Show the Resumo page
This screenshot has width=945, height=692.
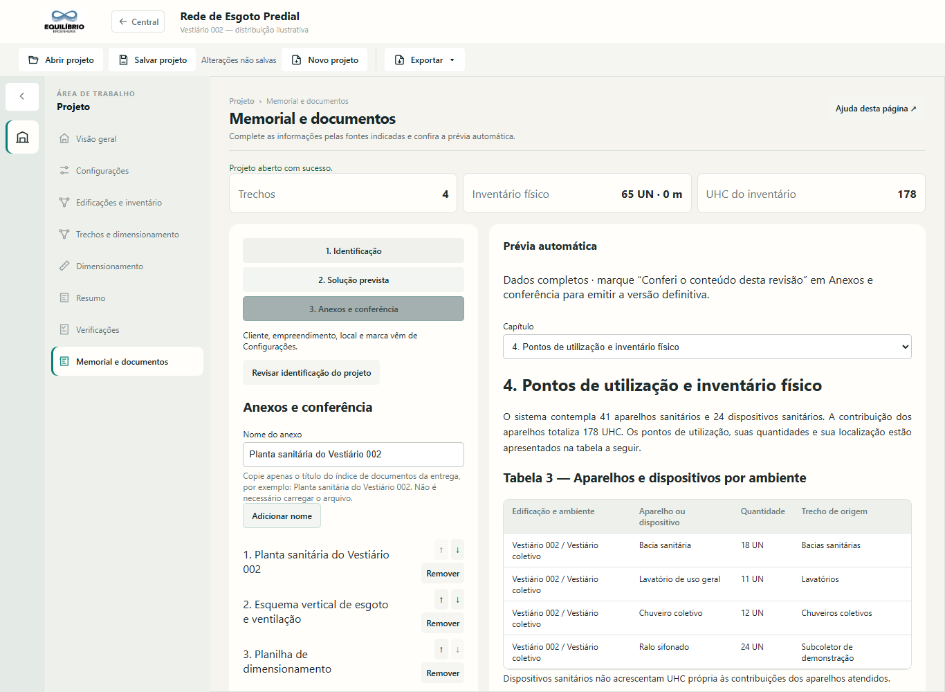click(127, 298)
